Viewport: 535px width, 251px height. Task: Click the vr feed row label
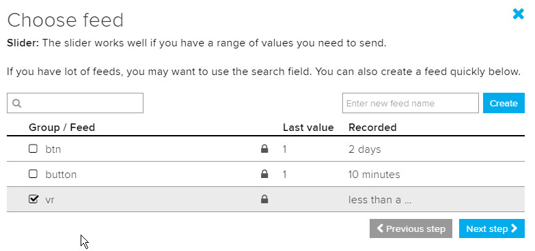tap(50, 200)
